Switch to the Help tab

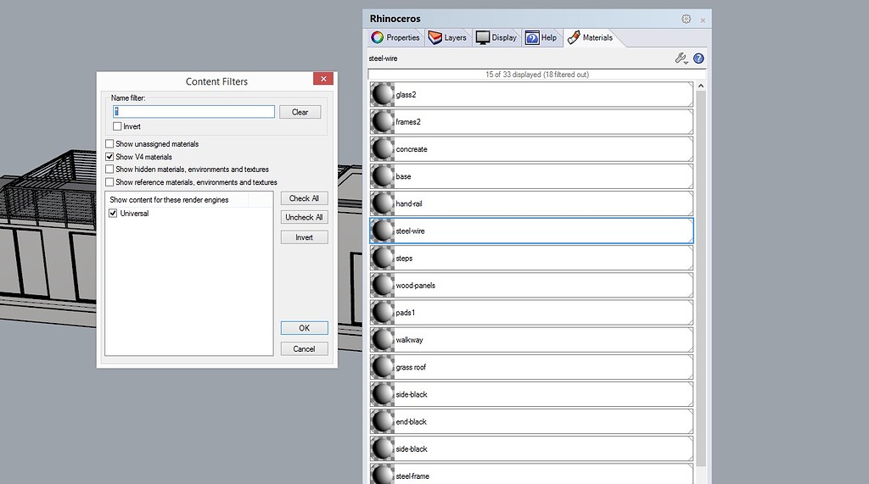541,37
